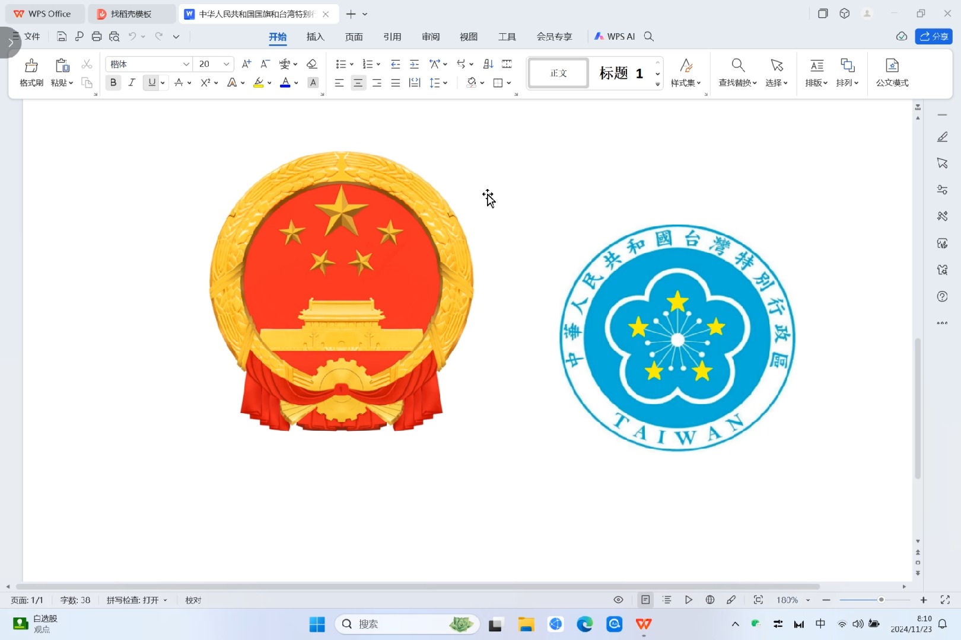Click the fullscreen icon in status bar
961x640 pixels.
pyautogui.click(x=945, y=600)
